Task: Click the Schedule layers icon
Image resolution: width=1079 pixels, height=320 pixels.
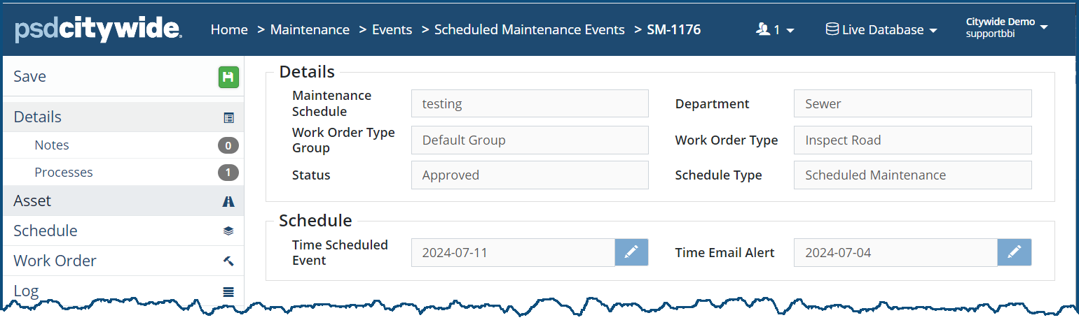Action: coord(228,231)
